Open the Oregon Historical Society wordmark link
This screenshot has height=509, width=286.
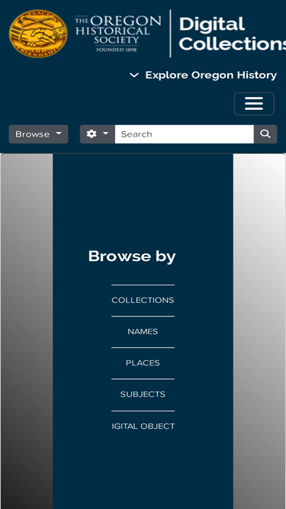tap(117, 34)
